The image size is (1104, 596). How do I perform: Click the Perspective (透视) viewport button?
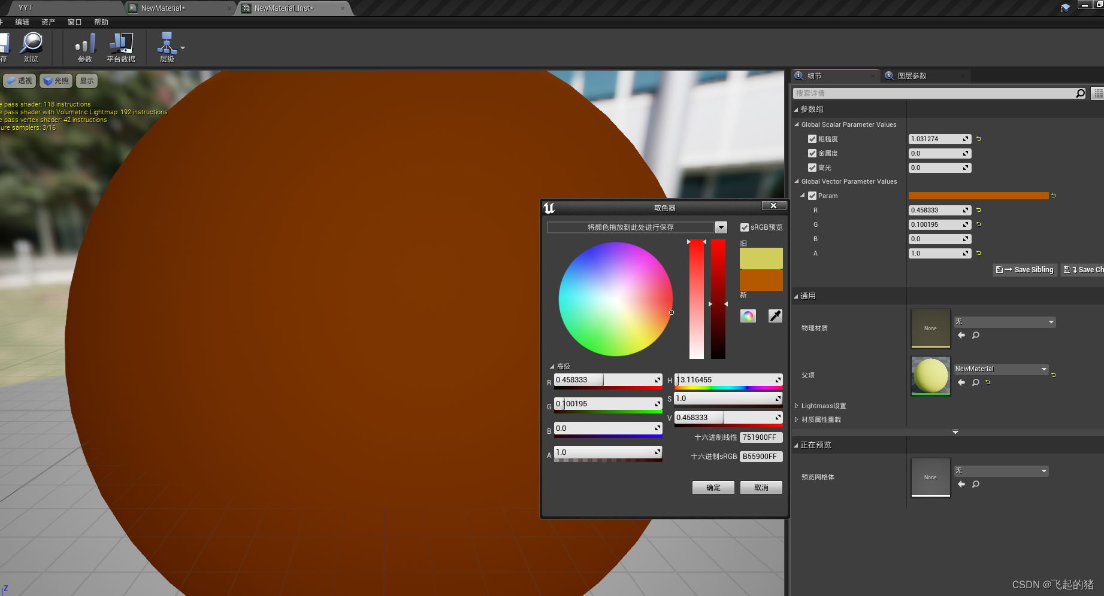[20, 81]
